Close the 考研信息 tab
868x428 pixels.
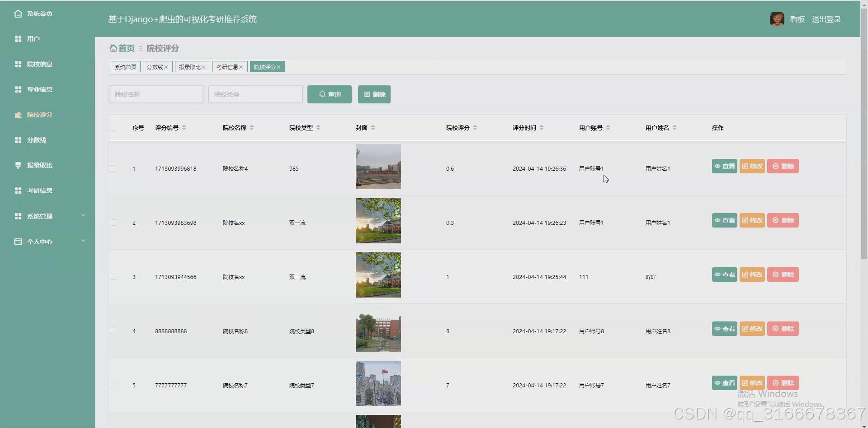pos(241,67)
